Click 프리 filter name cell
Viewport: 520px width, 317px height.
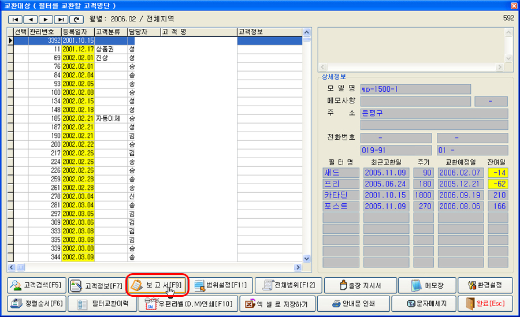(341, 184)
